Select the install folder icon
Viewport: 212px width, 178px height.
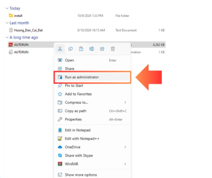pos(11,16)
